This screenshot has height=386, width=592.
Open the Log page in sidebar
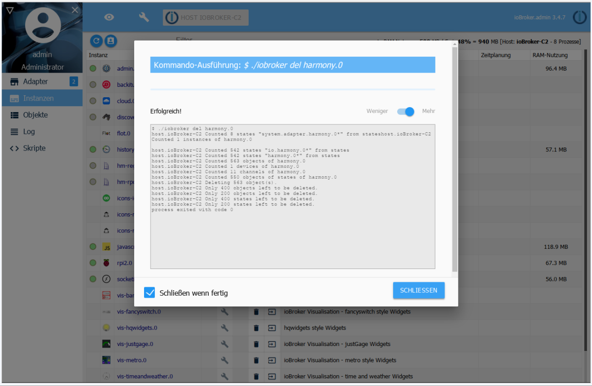[42, 132]
